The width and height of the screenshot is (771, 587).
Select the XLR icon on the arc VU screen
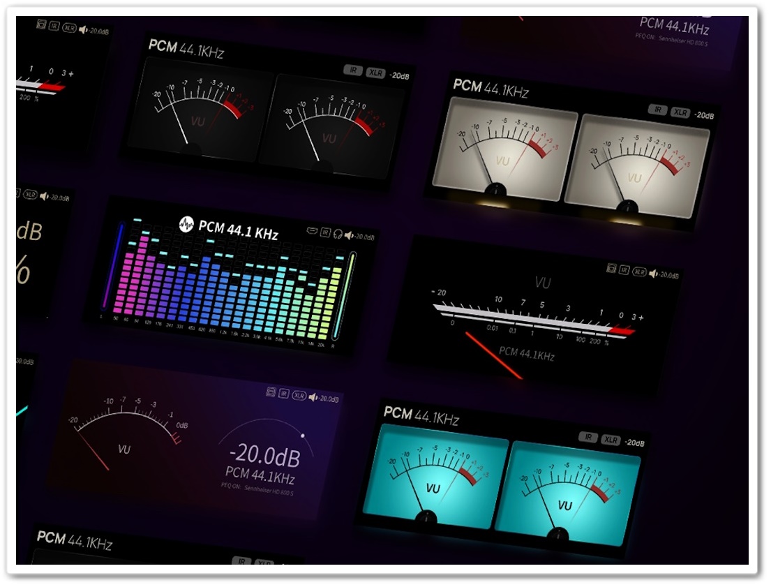click(299, 395)
